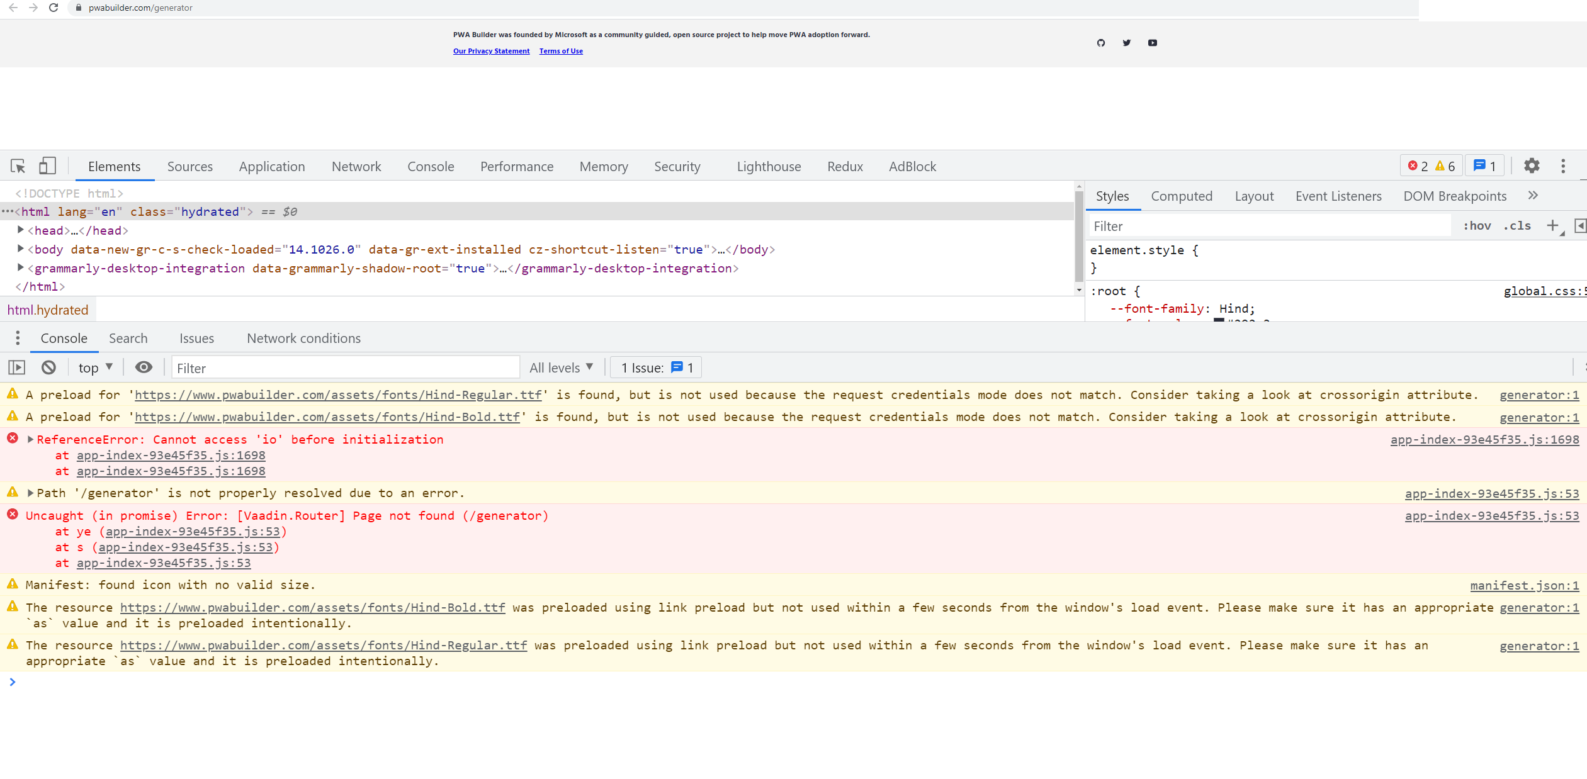Screen dimensions: 1587x779
Task: Show the console sidebar panel icon
Action: 17,367
